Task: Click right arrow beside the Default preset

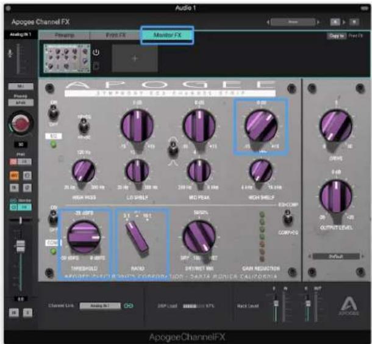Action: [x=362, y=256]
